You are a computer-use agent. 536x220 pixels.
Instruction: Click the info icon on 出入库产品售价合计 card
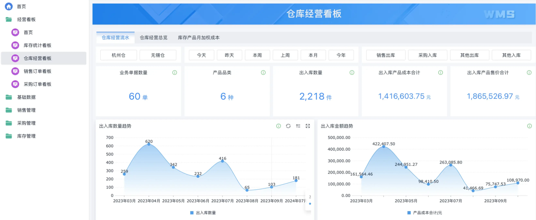coord(529,73)
